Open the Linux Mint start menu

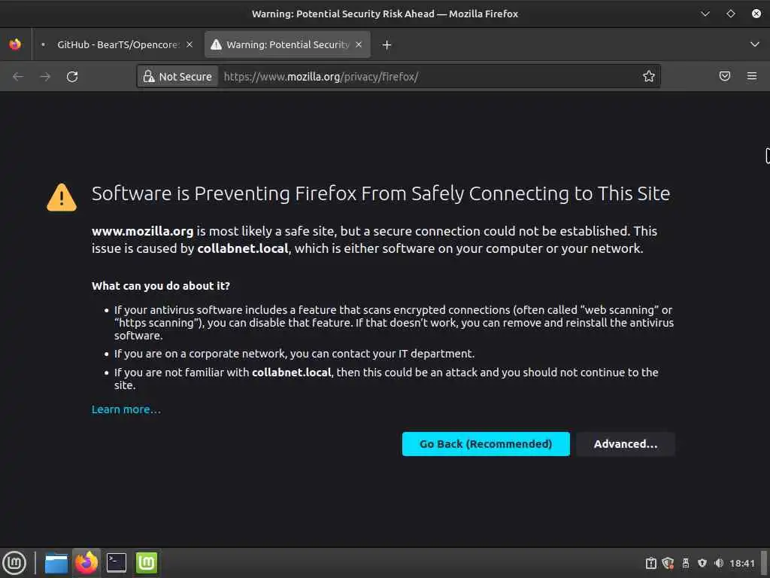(x=15, y=563)
